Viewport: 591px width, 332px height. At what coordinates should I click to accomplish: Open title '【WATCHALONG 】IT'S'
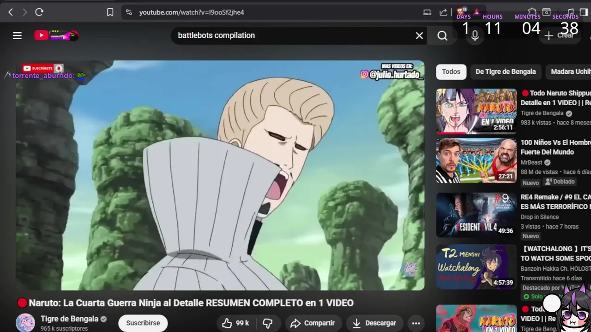click(556, 253)
